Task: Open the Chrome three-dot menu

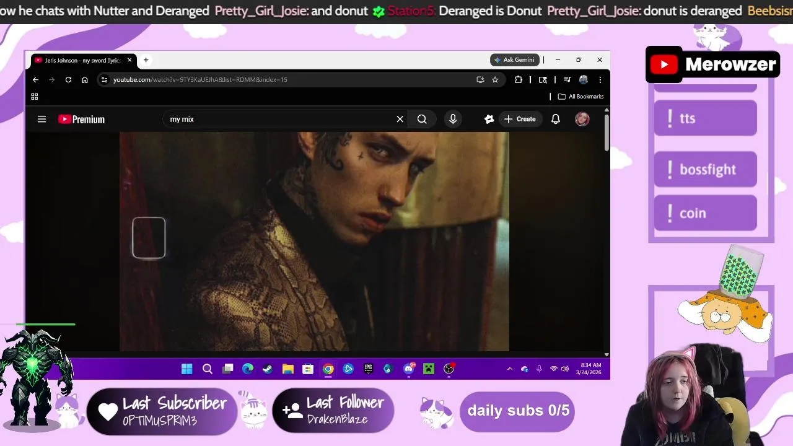Action: tap(600, 79)
